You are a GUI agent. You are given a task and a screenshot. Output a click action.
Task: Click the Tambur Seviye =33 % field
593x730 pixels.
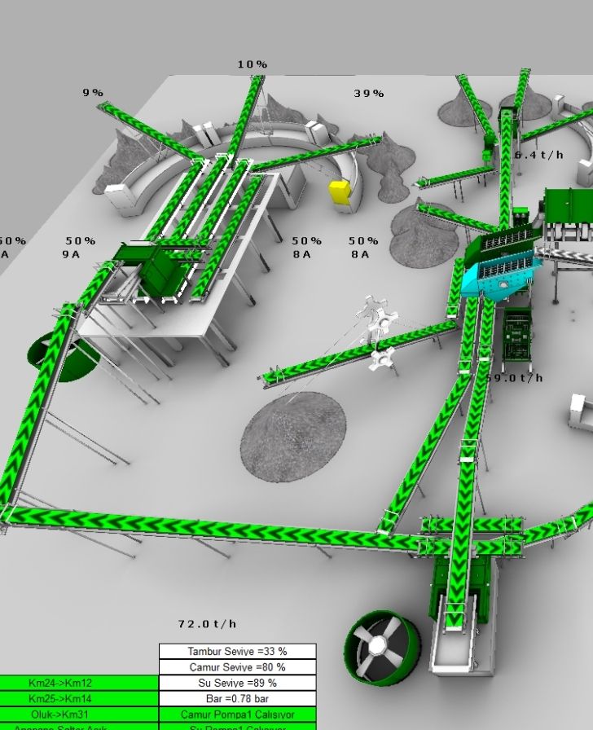coord(237,651)
